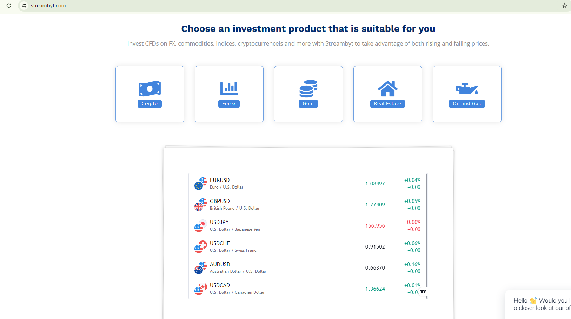Click the Real Estate house icon
Screen dimensions: 571x319
pos(387,89)
